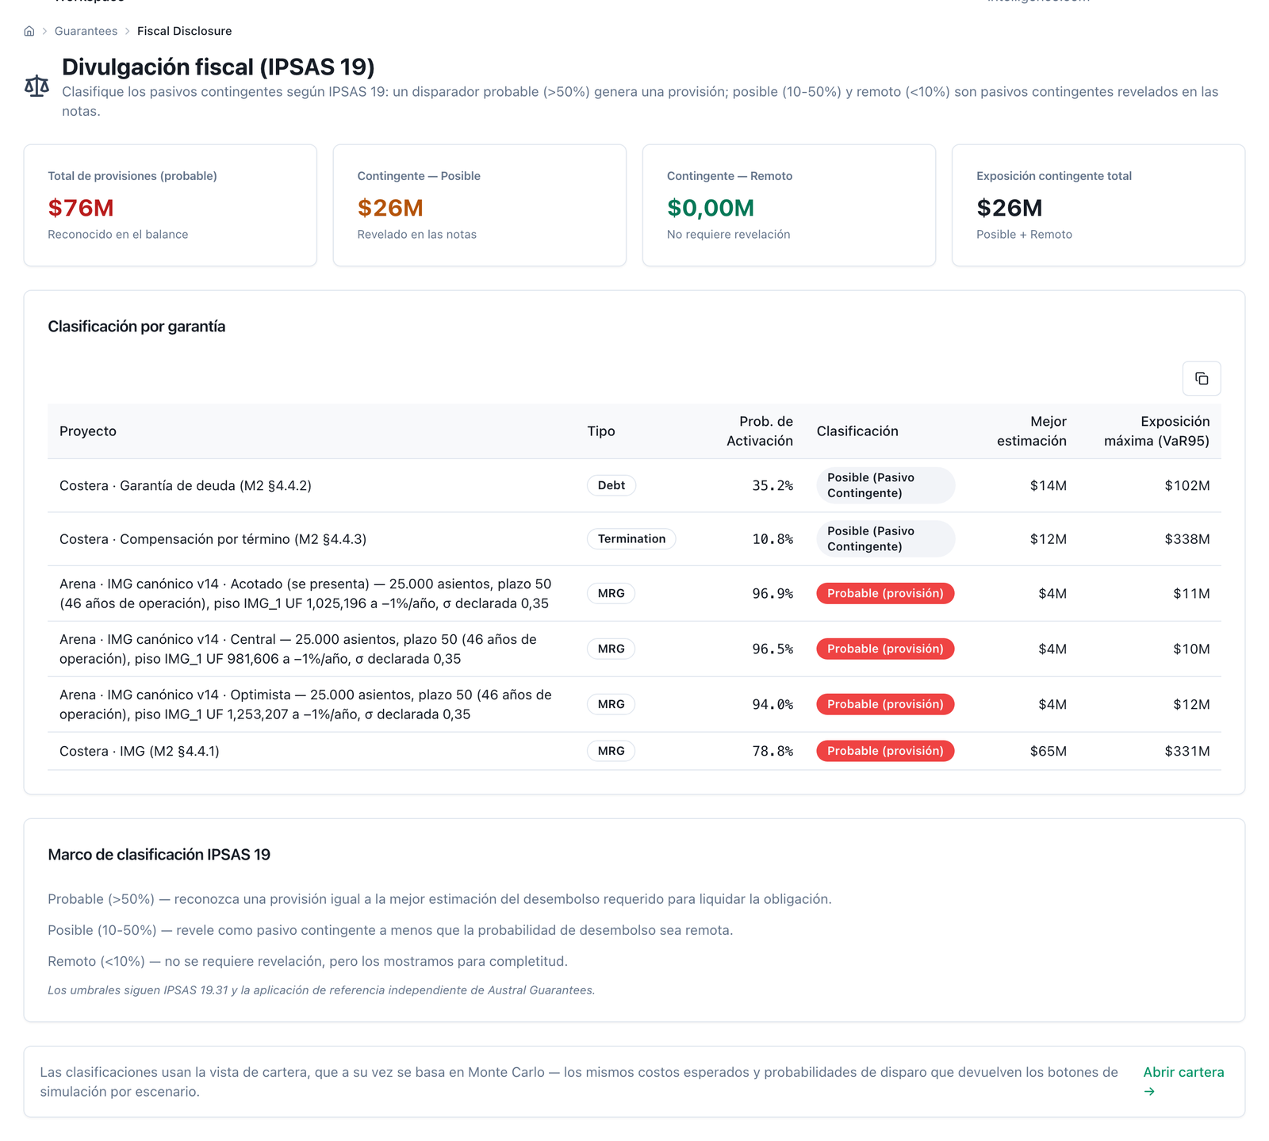
Task: Click $12M exposure in Arena Optimista row
Action: pos(1191,704)
